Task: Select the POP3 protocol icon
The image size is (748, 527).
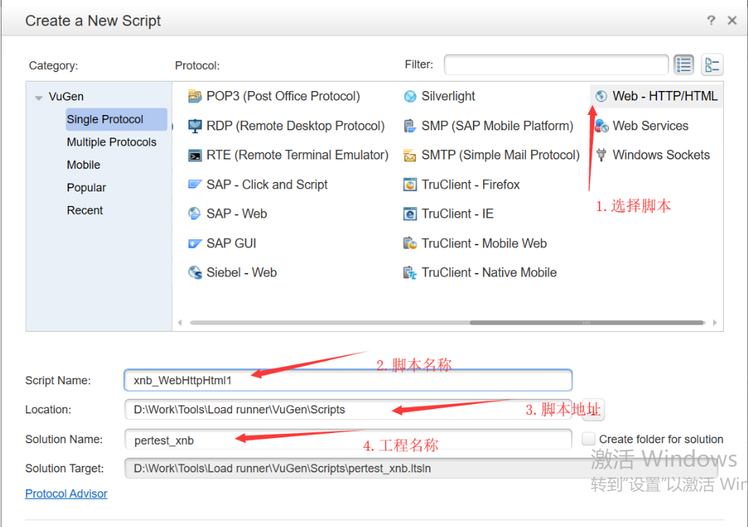Action: [194, 96]
